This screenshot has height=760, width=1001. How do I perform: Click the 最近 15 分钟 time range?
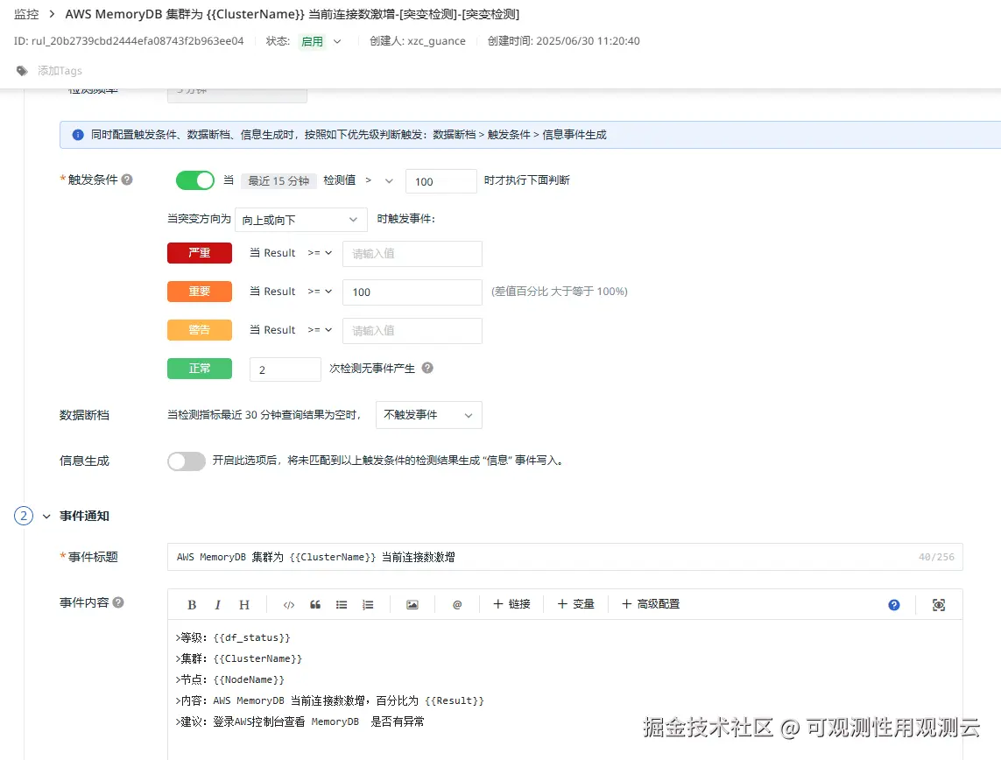[278, 180]
